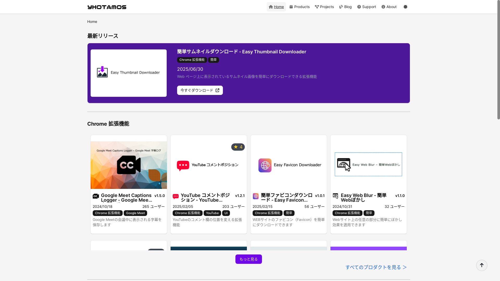
Task: Open the Products nav item
Action: [299, 7]
